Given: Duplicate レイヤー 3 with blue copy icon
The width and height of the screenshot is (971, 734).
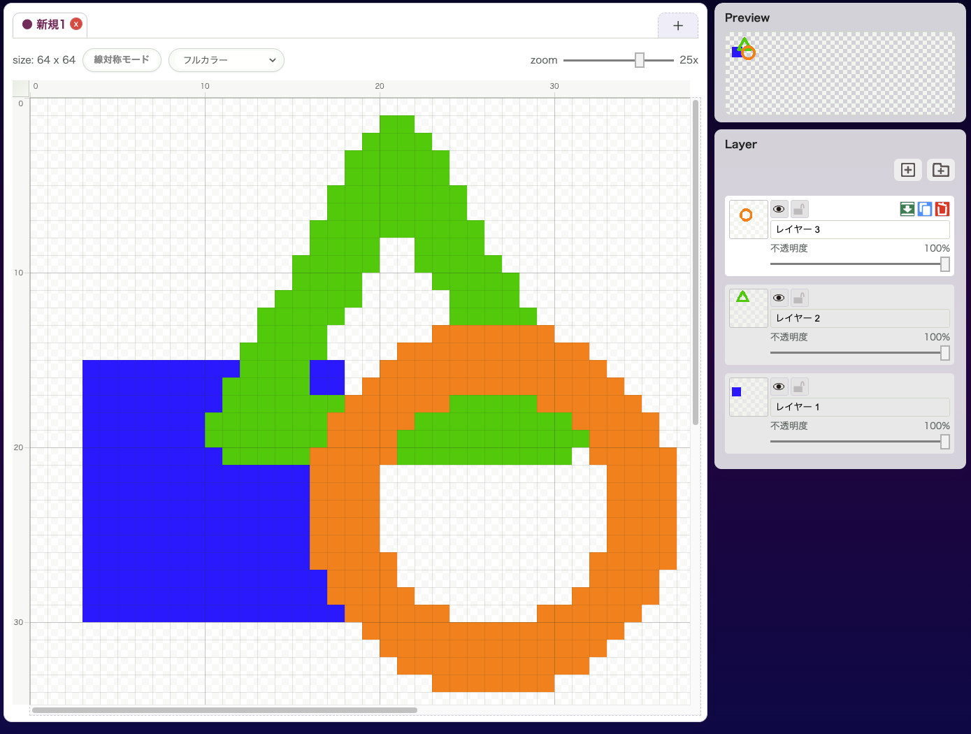Looking at the screenshot, I should (x=925, y=209).
